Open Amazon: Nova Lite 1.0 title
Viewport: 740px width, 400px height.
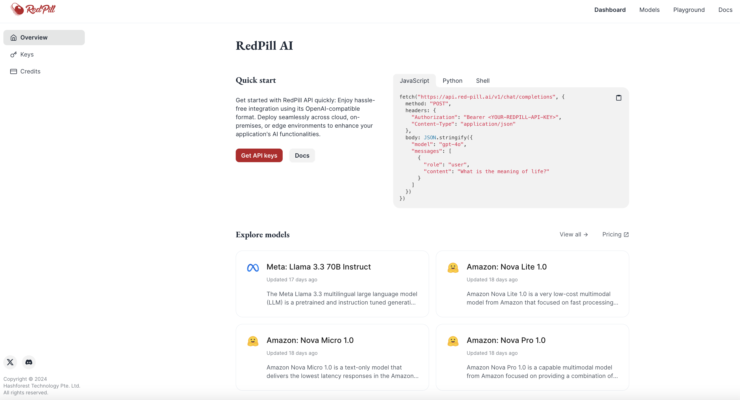pos(507,267)
